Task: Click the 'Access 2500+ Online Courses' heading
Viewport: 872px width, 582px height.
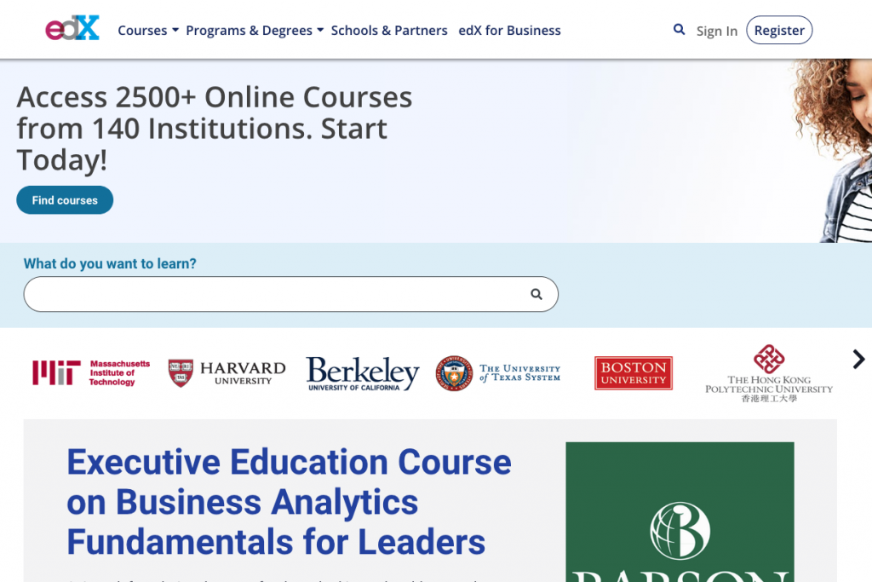Action: click(215, 129)
